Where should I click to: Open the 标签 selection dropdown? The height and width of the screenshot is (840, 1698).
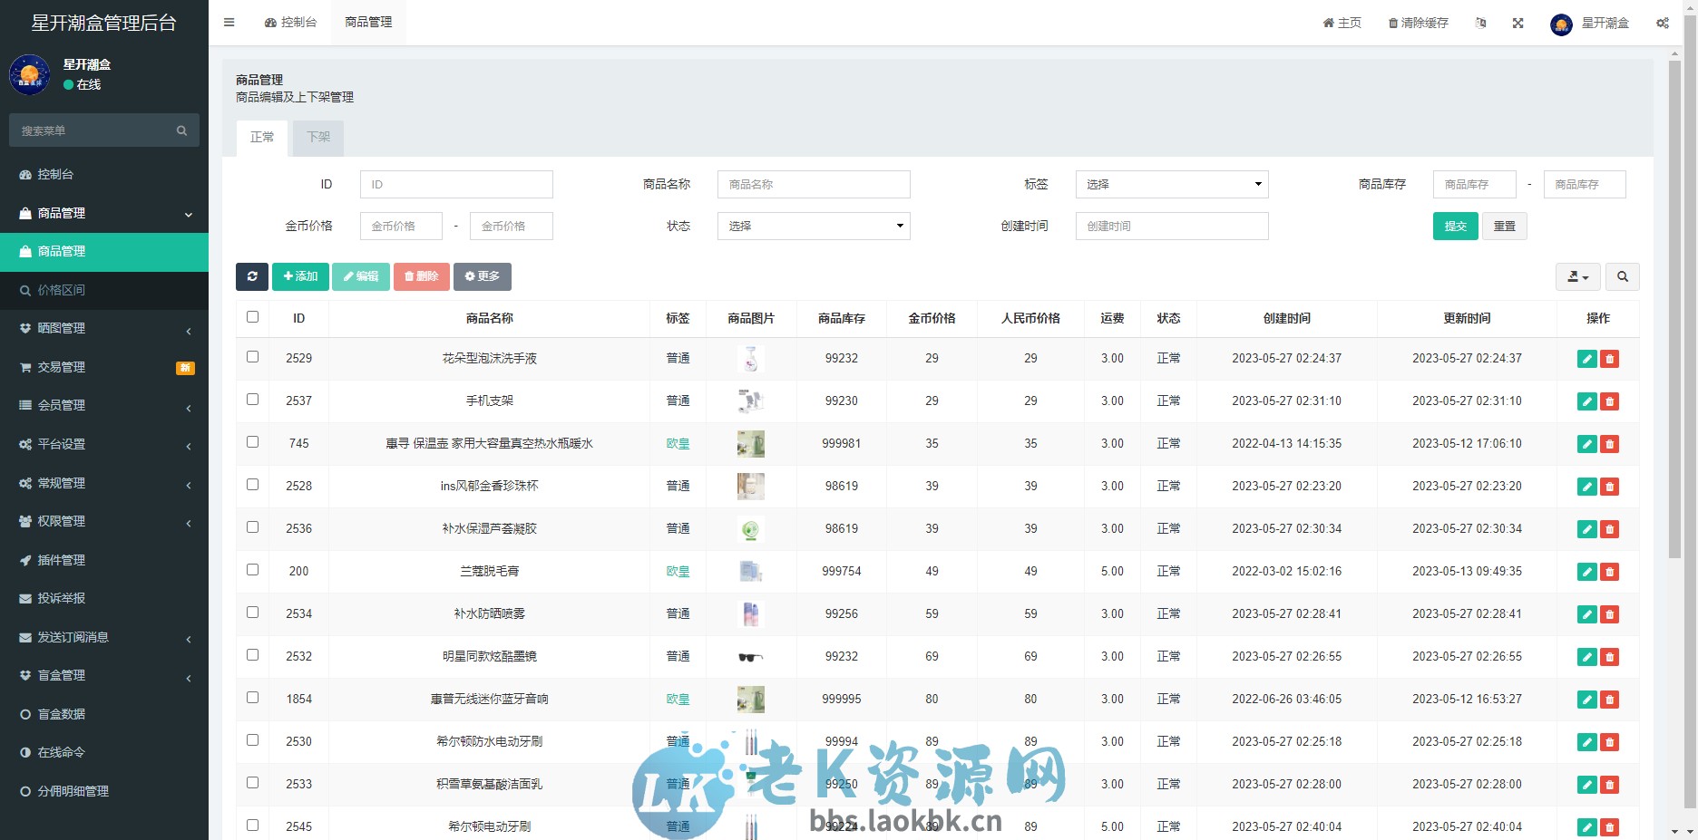click(x=1171, y=184)
